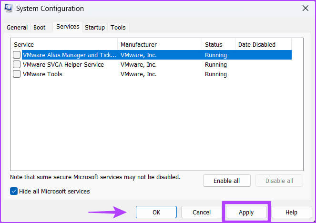Screen dimensions: 316x223
Task: Click the System Configuration title bar icon
Action: [x=9, y=8]
